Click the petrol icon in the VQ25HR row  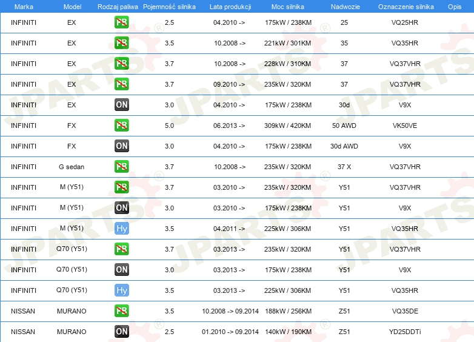(121, 22)
